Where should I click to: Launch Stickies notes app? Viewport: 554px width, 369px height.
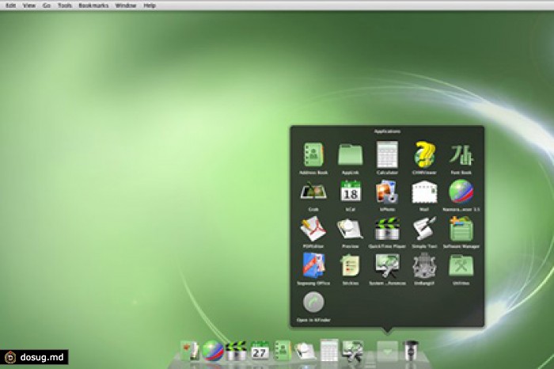click(x=350, y=265)
